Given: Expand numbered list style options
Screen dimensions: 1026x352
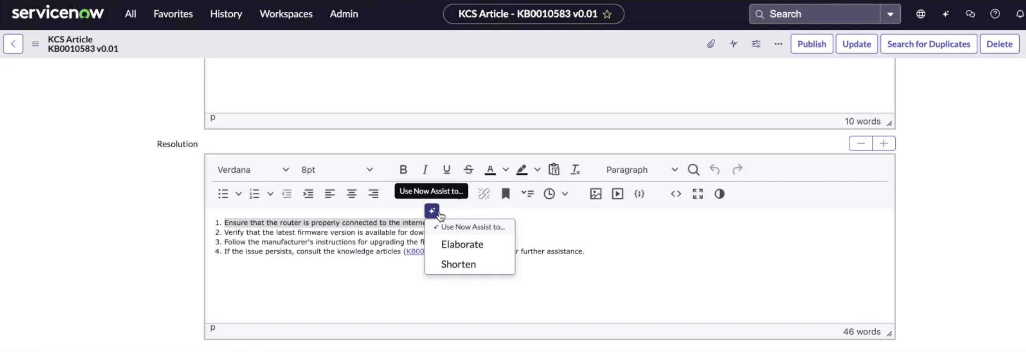Looking at the screenshot, I should coord(270,194).
